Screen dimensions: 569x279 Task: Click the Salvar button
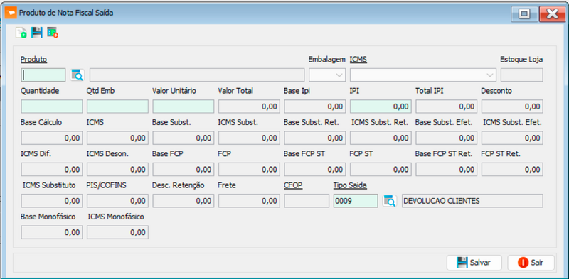tap(474, 263)
